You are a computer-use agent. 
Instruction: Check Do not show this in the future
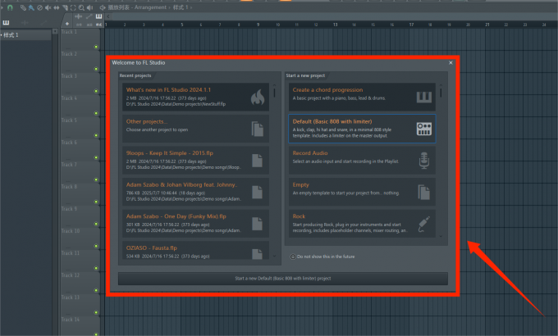tap(292, 257)
